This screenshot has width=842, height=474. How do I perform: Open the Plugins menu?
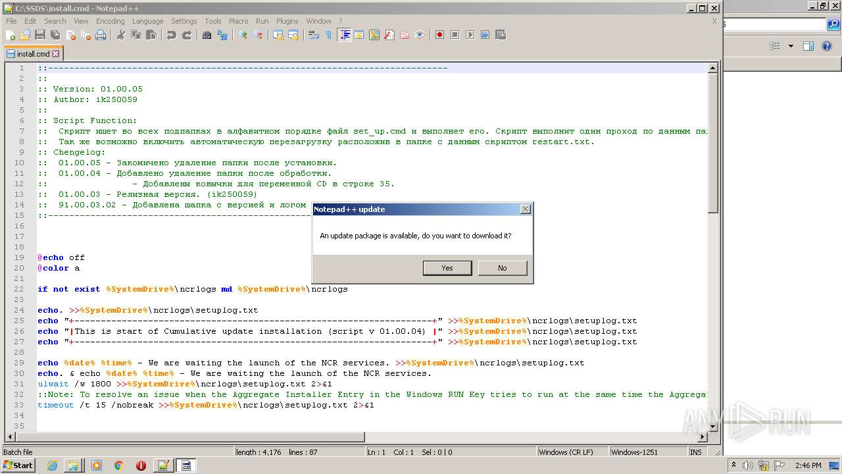coord(287,21)
